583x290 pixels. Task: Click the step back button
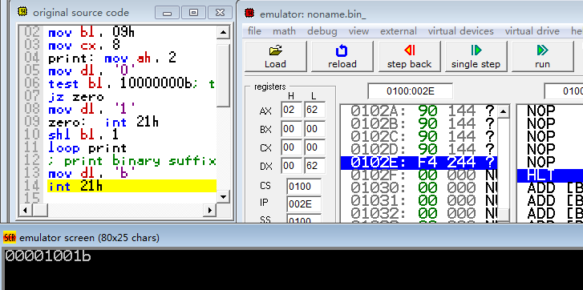(409, 56)
